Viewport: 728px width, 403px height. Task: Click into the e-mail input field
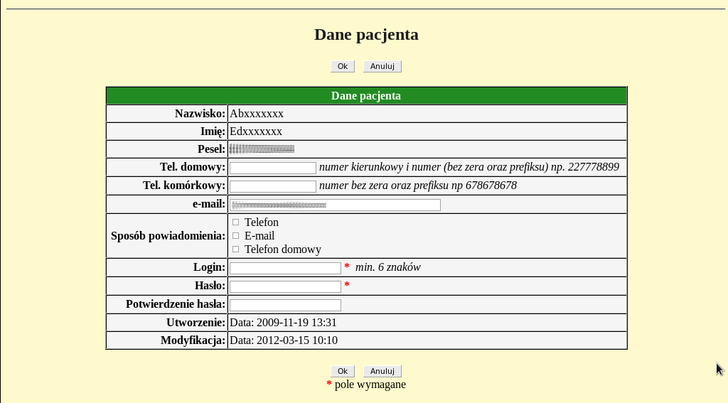tap(336, 205)
